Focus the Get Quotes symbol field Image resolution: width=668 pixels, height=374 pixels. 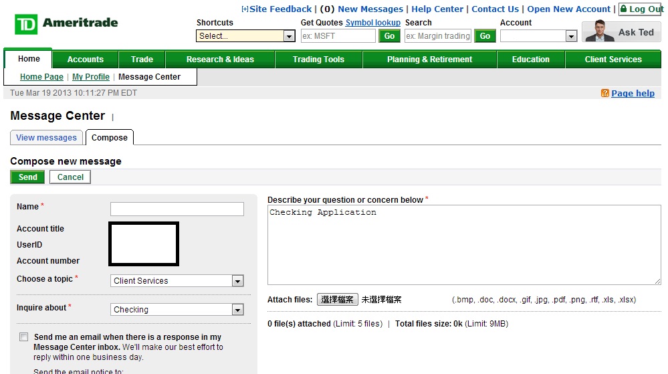click(338, 36)
